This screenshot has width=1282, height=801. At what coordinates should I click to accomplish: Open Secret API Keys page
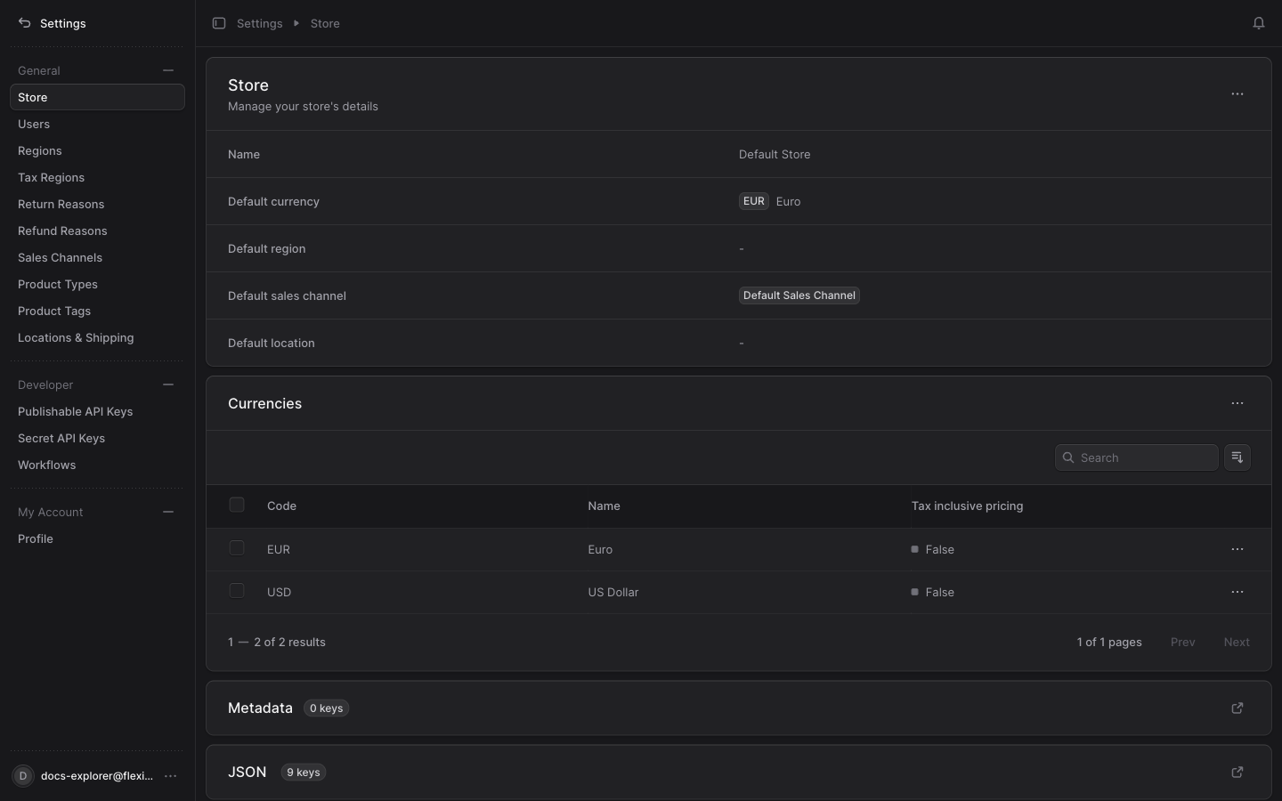coord(97,438)
